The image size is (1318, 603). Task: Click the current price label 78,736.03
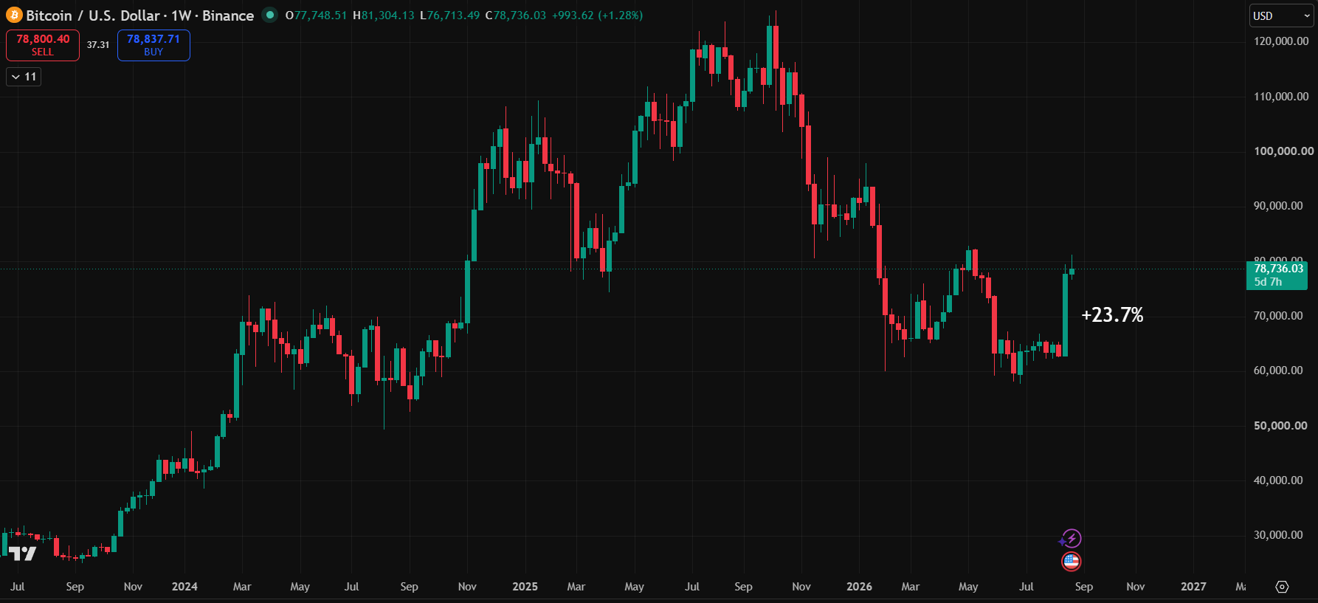(x=1279, y=269)
